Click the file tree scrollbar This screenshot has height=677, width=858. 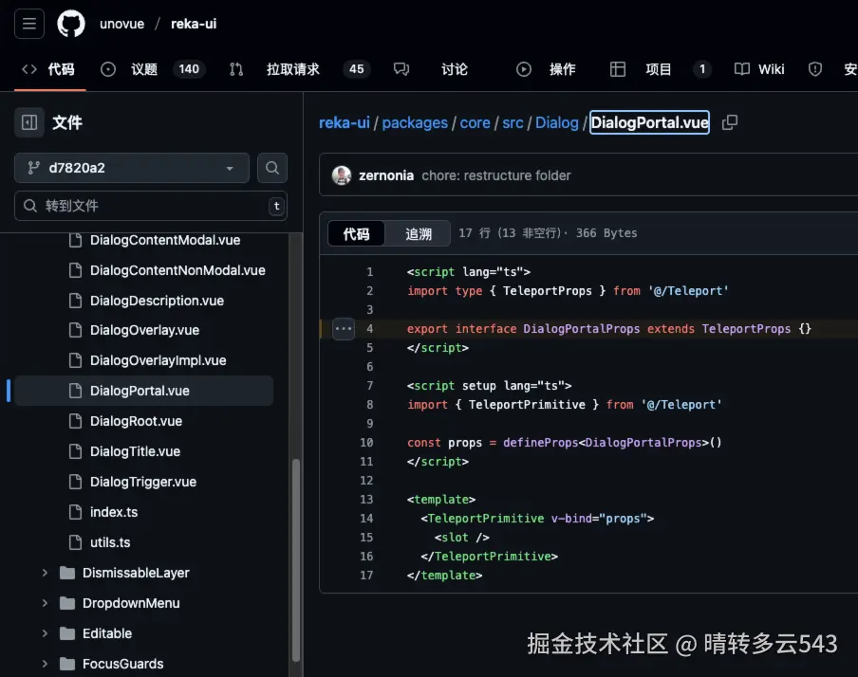296,560
